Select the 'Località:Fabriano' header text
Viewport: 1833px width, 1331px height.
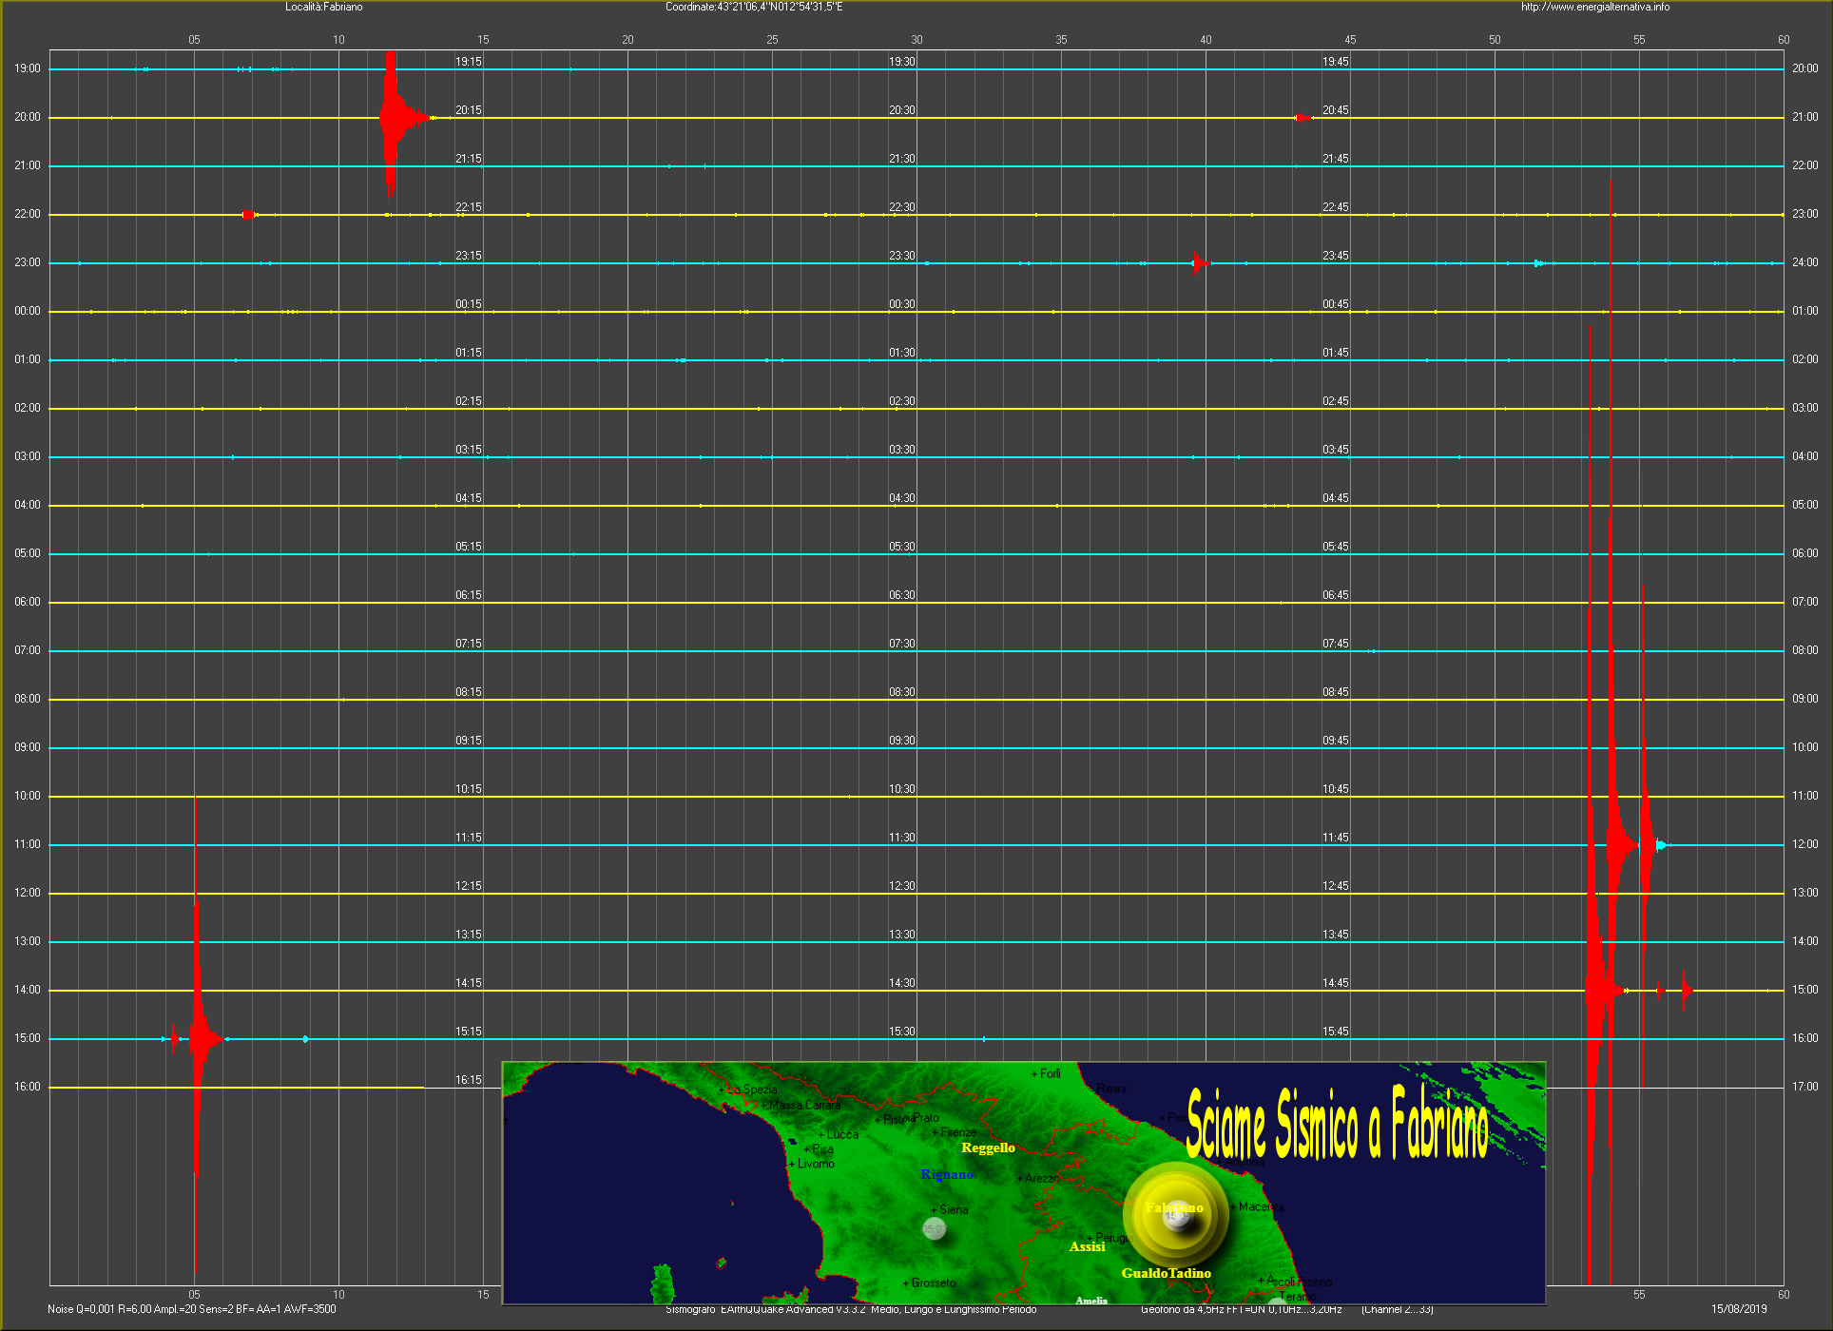pyautogui.click(x=323, y=7)
